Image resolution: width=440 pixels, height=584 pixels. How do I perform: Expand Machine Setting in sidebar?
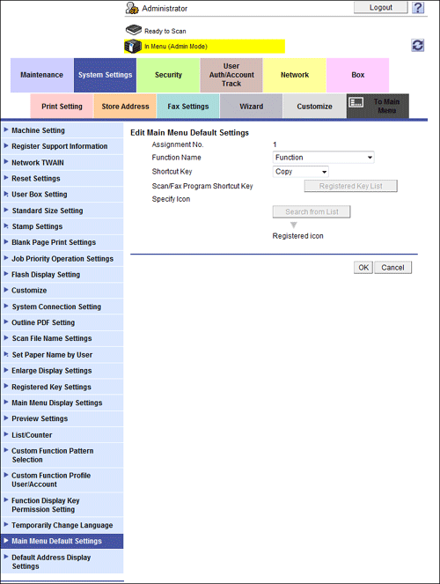tap(62, 130)
